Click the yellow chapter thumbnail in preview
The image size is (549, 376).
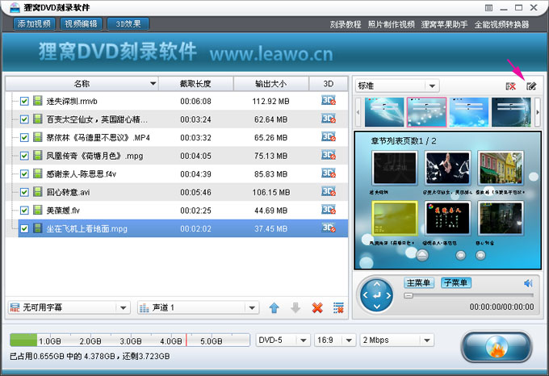click(x=395, y=218)
